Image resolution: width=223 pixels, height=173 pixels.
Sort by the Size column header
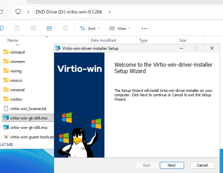183,40
